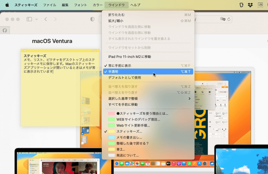Toggle 常に手前に表示 option
The width and height of the screenshot is (268, 174).
148,66
